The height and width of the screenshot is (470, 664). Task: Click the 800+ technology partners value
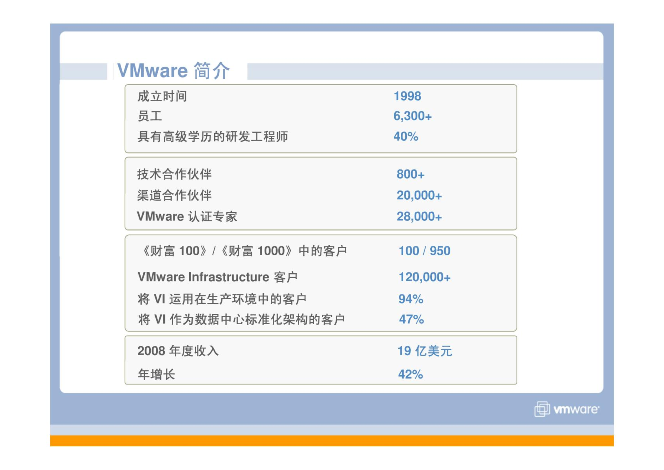(x=410, y=174)
